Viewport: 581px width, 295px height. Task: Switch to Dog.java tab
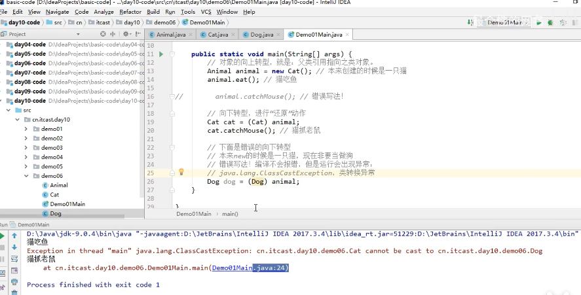point(261,35)
